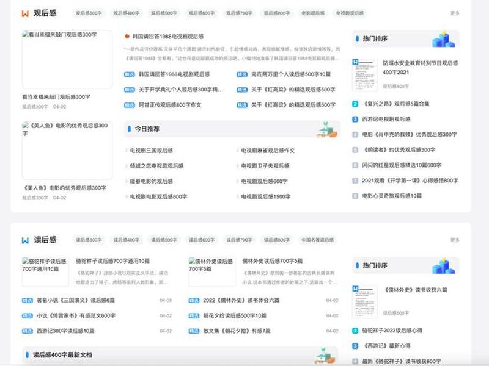Open 2022《儒林外史》读书体会六篇

tap(241, 300)
